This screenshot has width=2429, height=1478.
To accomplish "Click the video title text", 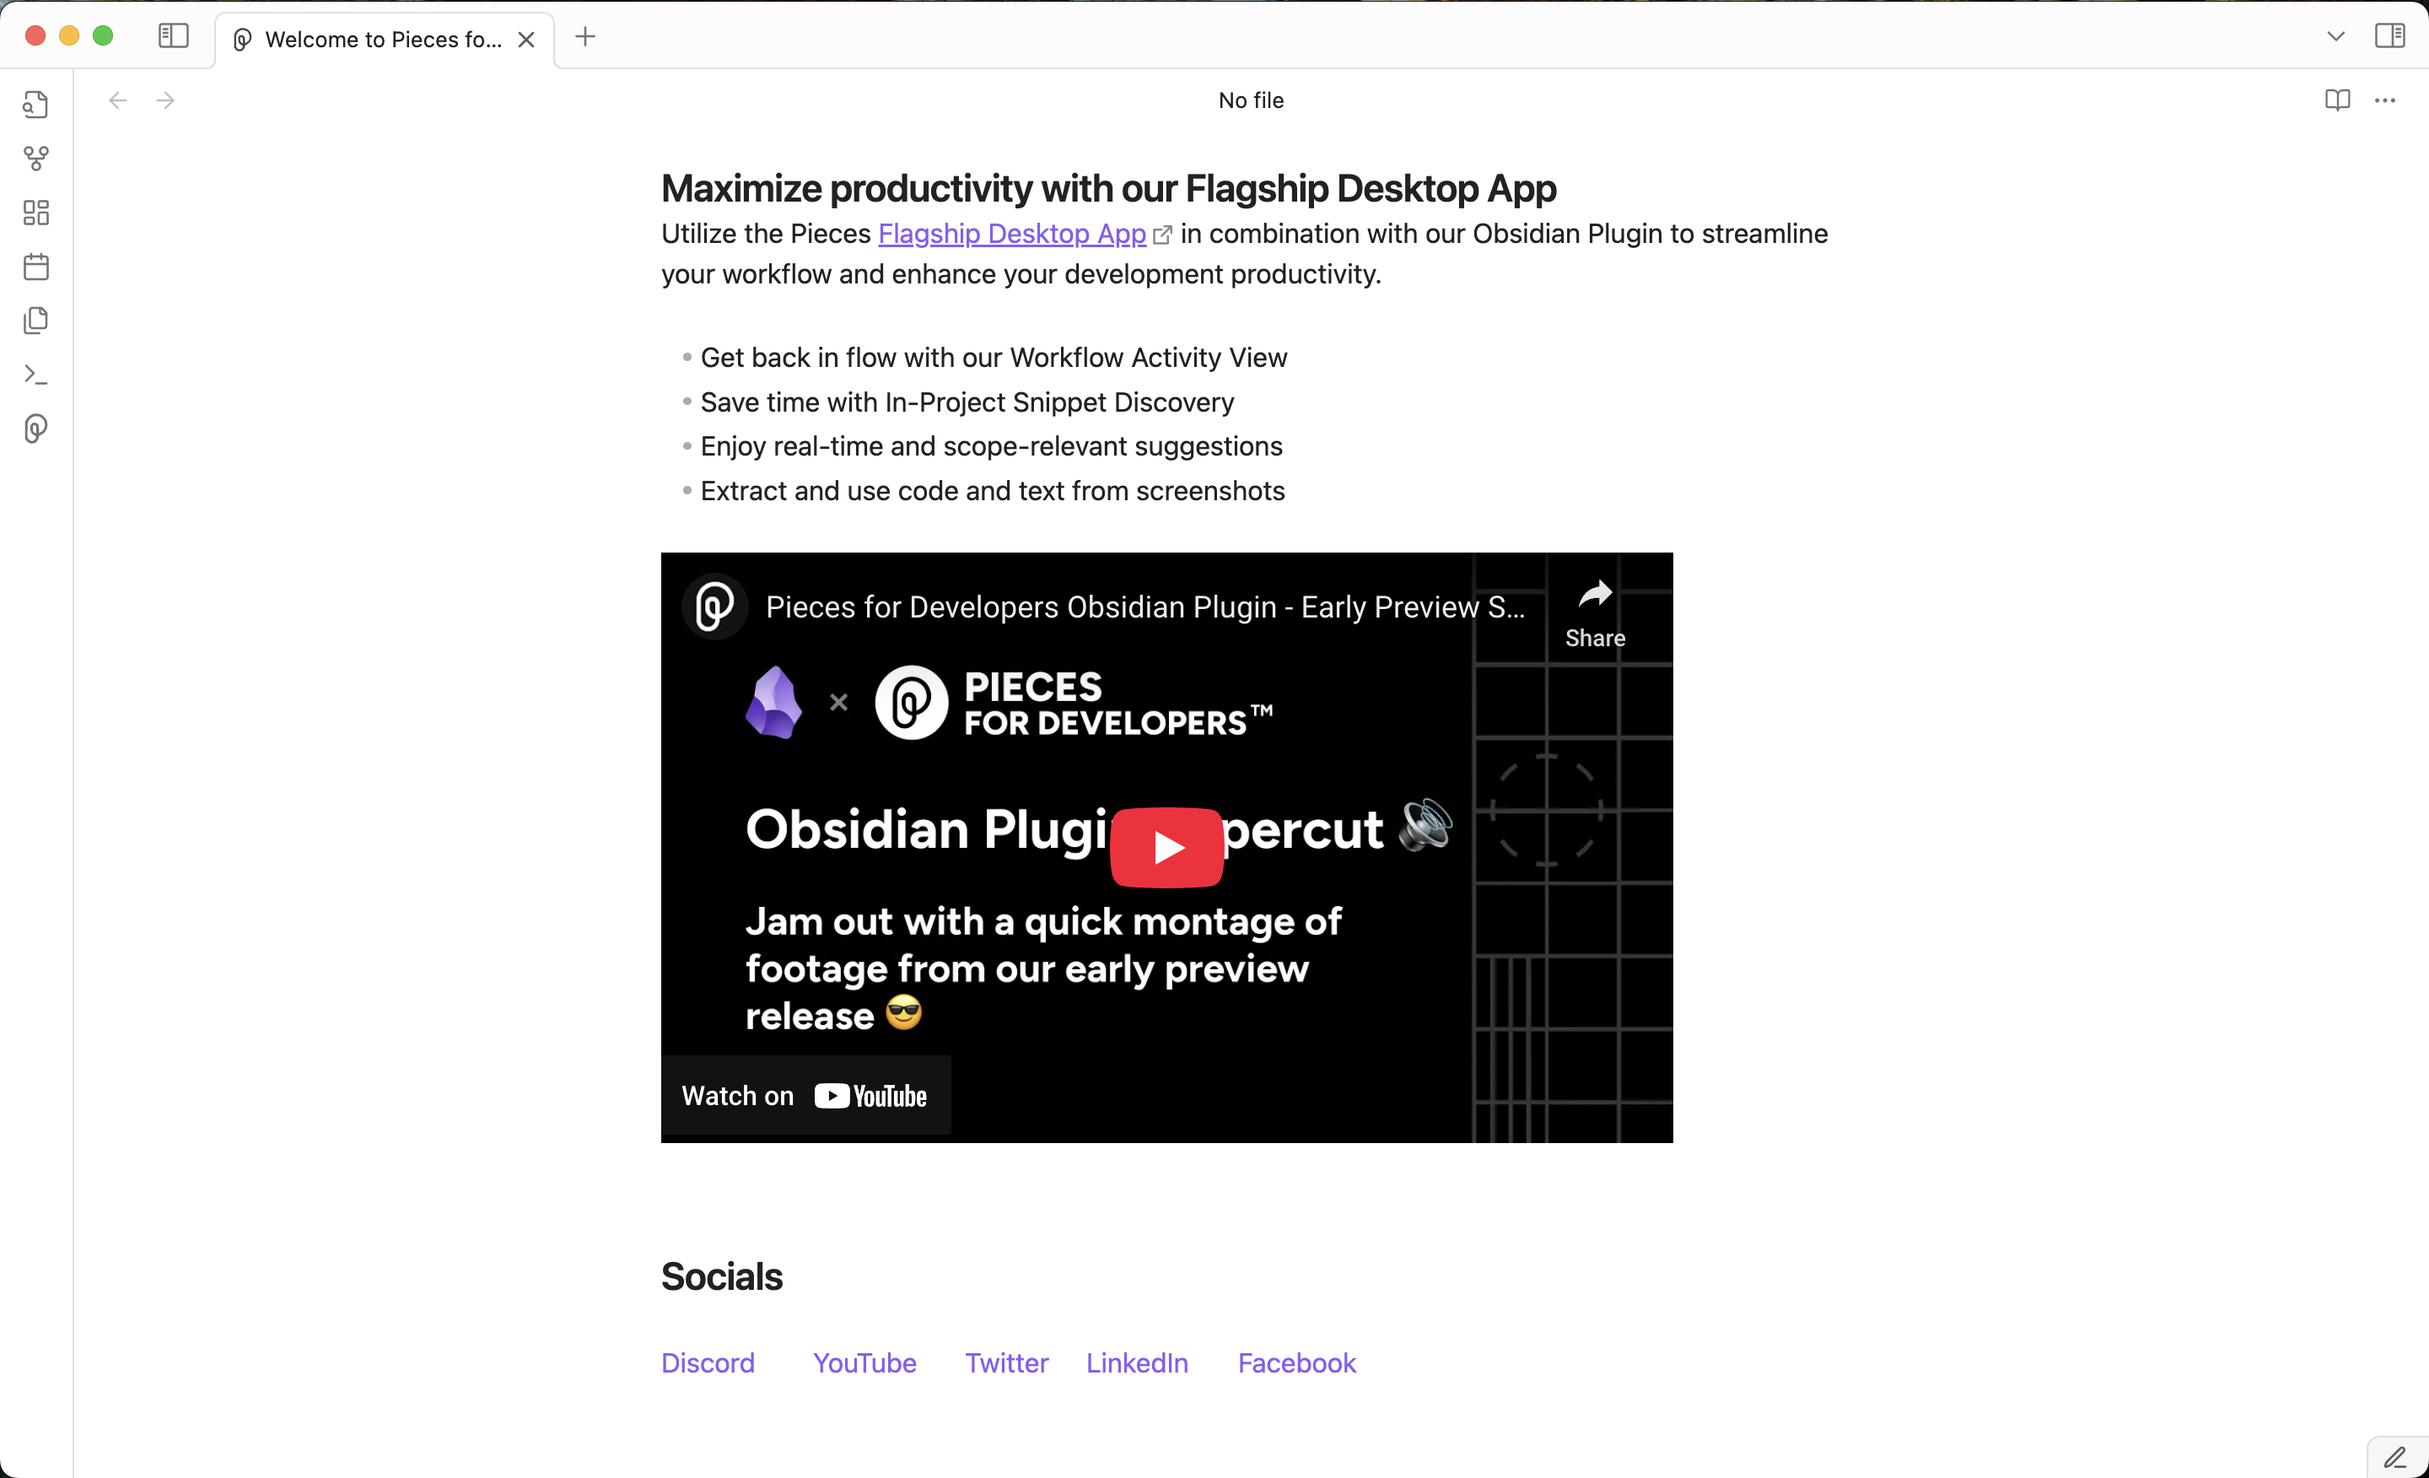I will click(1145, 607).
